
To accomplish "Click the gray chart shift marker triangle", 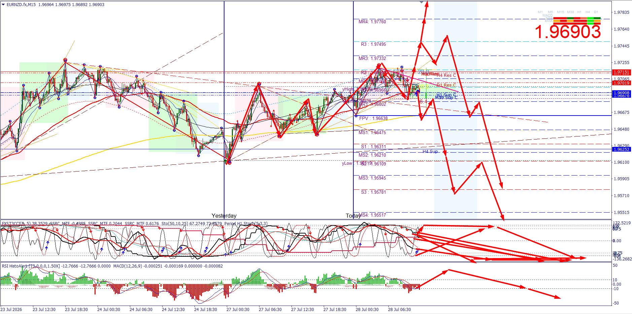I will [422, 2].
